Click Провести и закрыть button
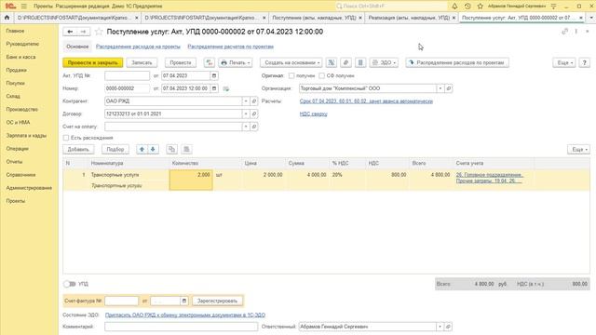 click(93, 62)
